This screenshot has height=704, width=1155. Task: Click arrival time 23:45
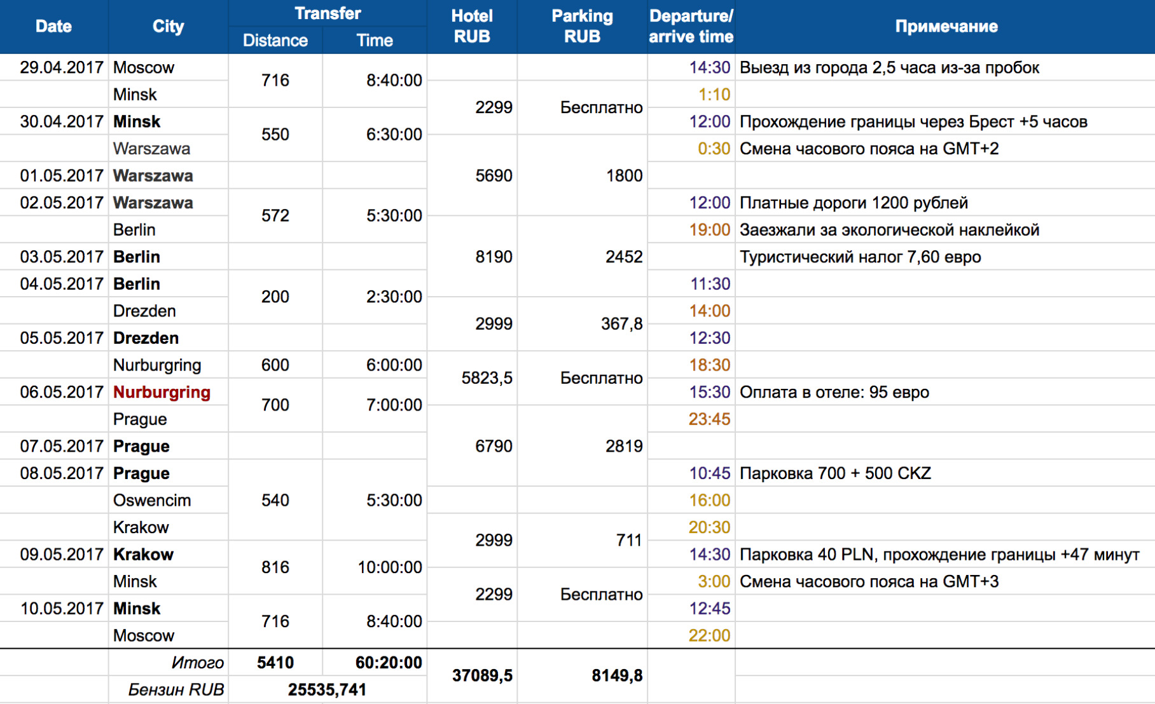pyautogui.click(x=691, y=419)
